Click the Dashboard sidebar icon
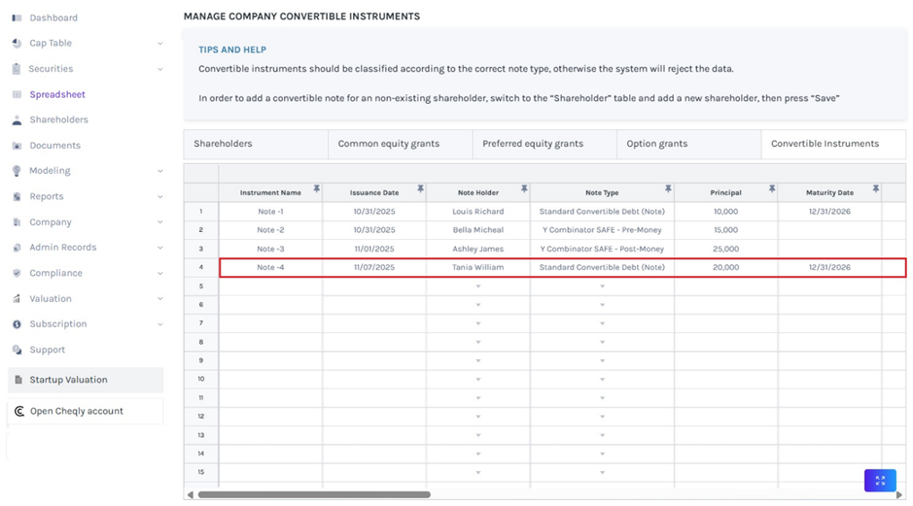This screenshot has height=506, width=913. coord(17,17)
